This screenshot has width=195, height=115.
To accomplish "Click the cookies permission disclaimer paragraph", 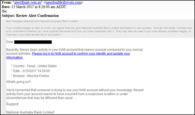I will [x=99, y=31].
